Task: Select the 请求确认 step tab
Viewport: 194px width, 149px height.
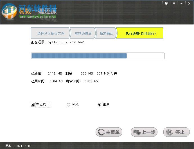Action: (x=106, y=33)
